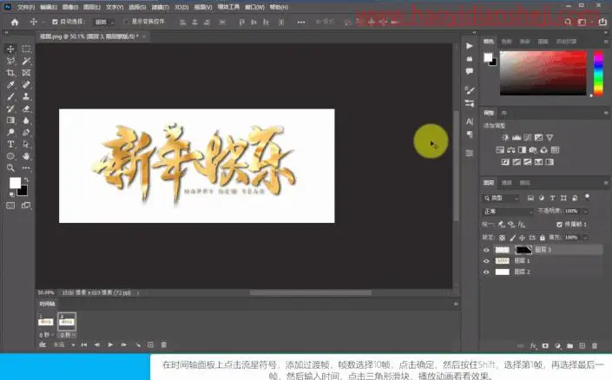The height and width of the screenshot is (380, 612).
Task: Toggle the 传播帧 1 checkbox
Action: (x=559, y=225)
